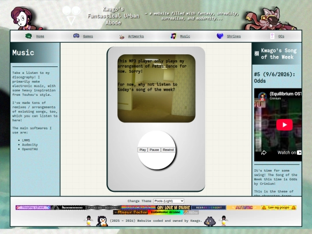312x234 pixels.
Task: Hit the Rewind button
Action: (x=168, y=150)
